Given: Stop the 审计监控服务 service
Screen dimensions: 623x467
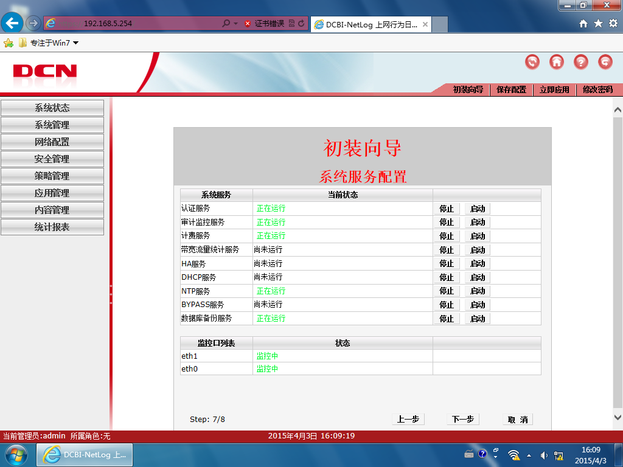Looking at the screenshot, I should point(447,223).
